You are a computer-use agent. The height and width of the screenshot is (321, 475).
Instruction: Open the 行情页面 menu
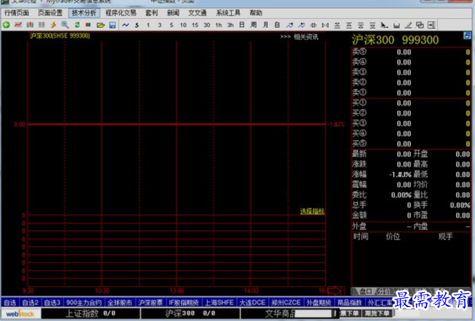pyautogui.click(x=17, y=13)
